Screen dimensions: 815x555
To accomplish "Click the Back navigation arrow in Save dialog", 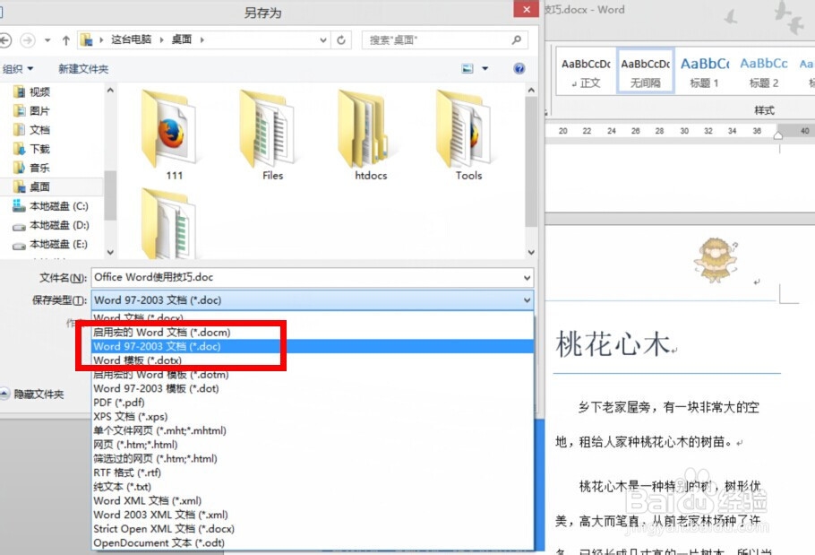I will click(4, 39).
